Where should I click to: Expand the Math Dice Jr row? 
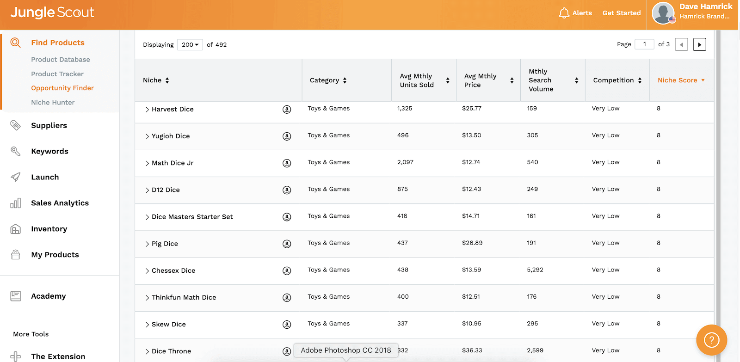[x=147, y=163]
